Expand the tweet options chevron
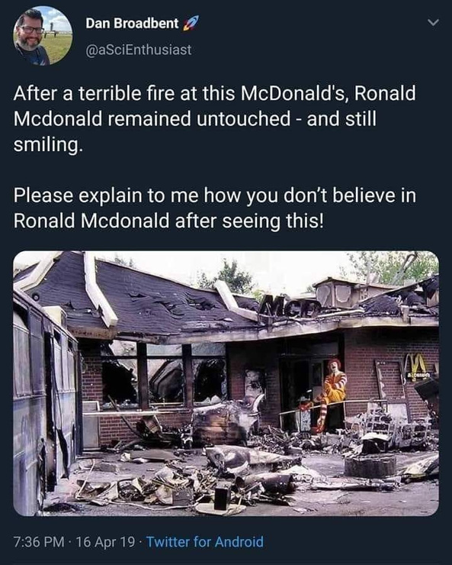This screenshot has height=565, width=452. point(433,23)
